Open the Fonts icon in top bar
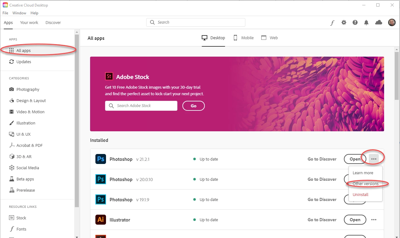400x238 pixels. pyautogui.click(x=332, y=22)
